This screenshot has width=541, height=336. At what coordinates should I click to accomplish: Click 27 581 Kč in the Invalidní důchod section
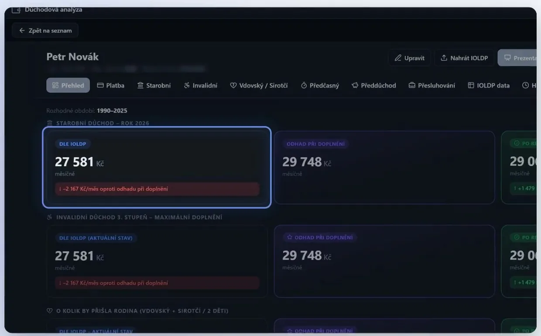click(x=79, y=256)
